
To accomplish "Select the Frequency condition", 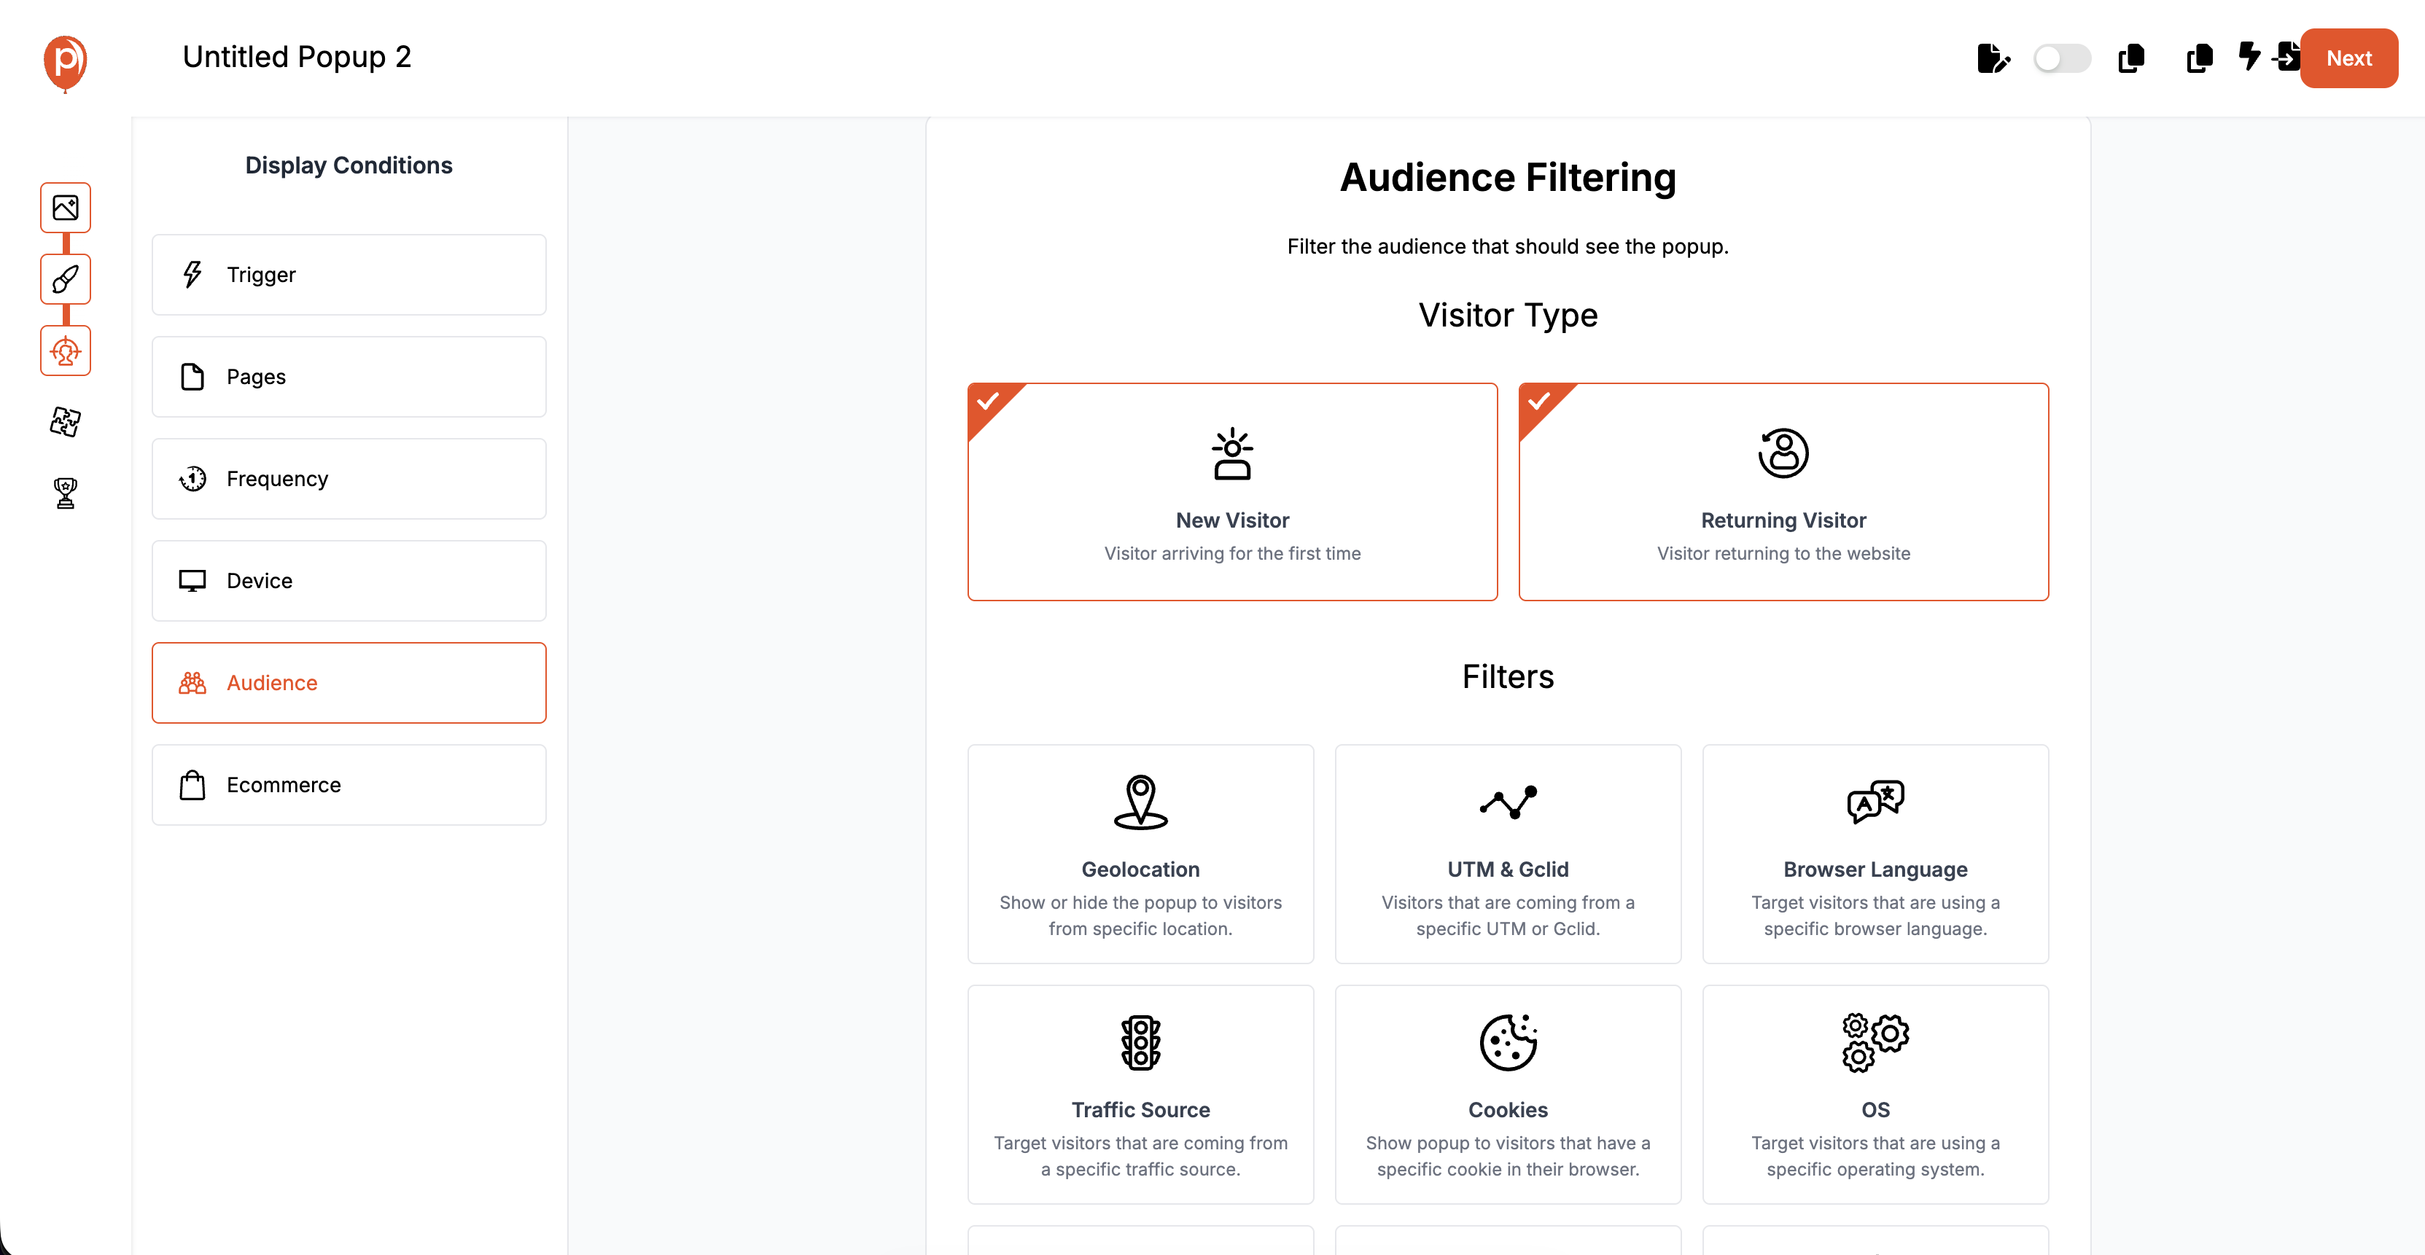I will pyautogui.click(x=349, y=478).
